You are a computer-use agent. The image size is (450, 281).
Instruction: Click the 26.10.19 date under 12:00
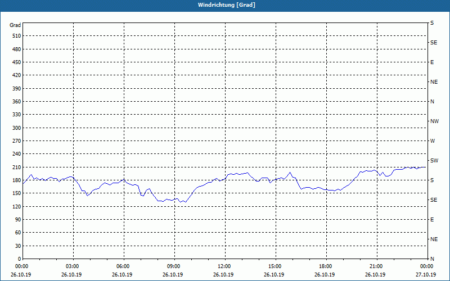tap(223, 275)
